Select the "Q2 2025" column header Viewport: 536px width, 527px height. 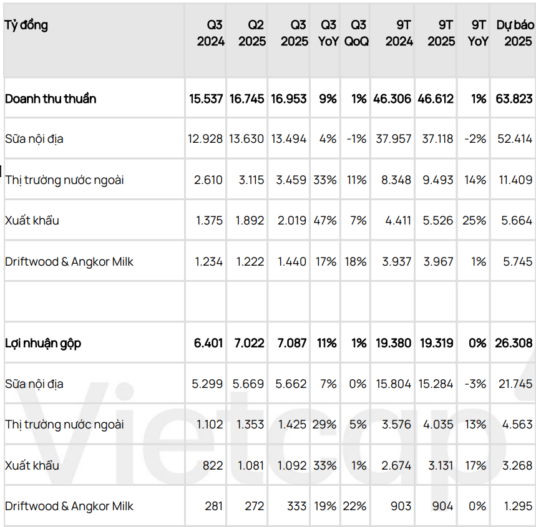[x=251, y=33]
